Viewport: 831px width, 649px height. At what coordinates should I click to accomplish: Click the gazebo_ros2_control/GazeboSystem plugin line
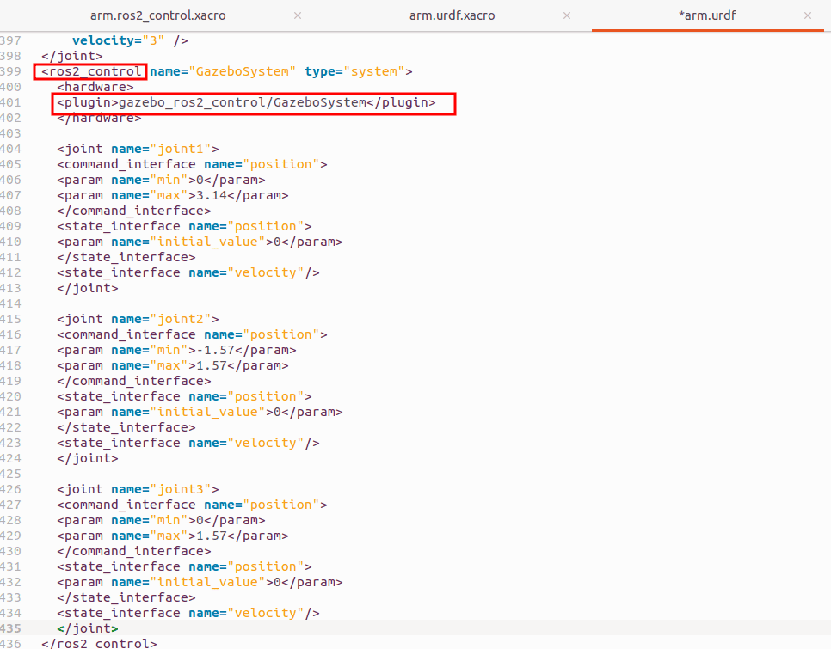246,103
